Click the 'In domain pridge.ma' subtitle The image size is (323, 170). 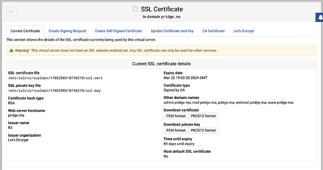[161, 17]
